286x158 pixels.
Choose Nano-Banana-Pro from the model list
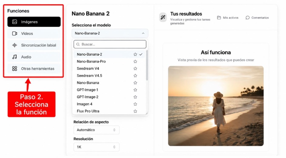(x=109, y=61)
